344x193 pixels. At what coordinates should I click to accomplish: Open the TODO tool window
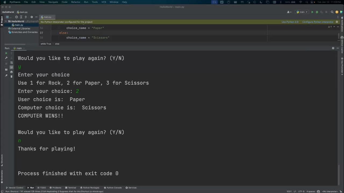[x=41, y=188]
